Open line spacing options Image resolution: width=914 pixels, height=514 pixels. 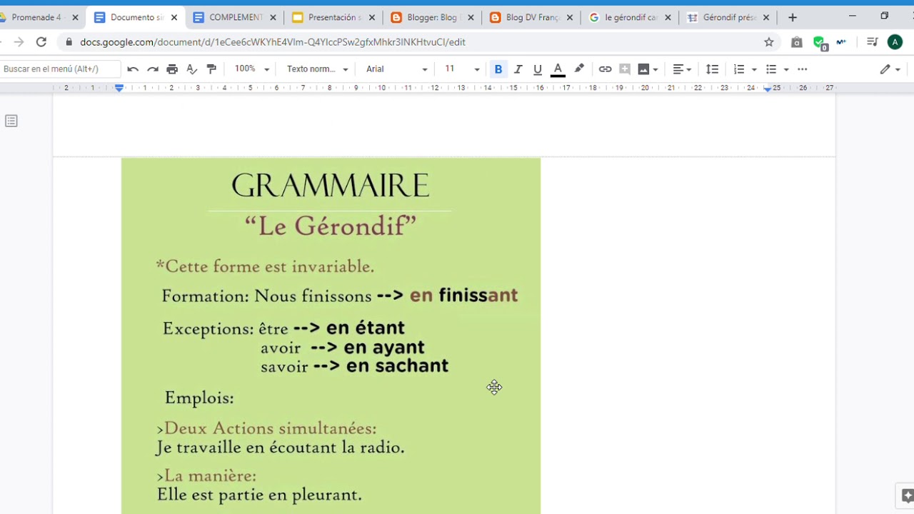click(712, 69)
